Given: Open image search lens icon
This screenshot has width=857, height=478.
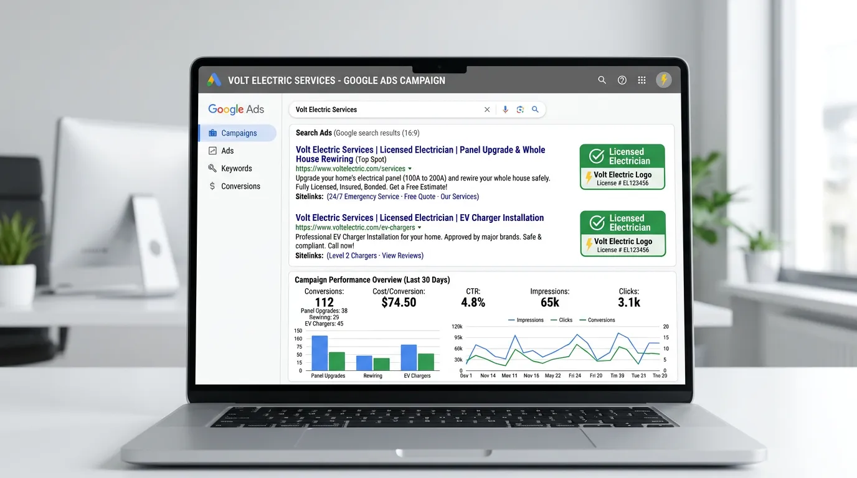Looking at the screenshot, I should pos(520,110).
